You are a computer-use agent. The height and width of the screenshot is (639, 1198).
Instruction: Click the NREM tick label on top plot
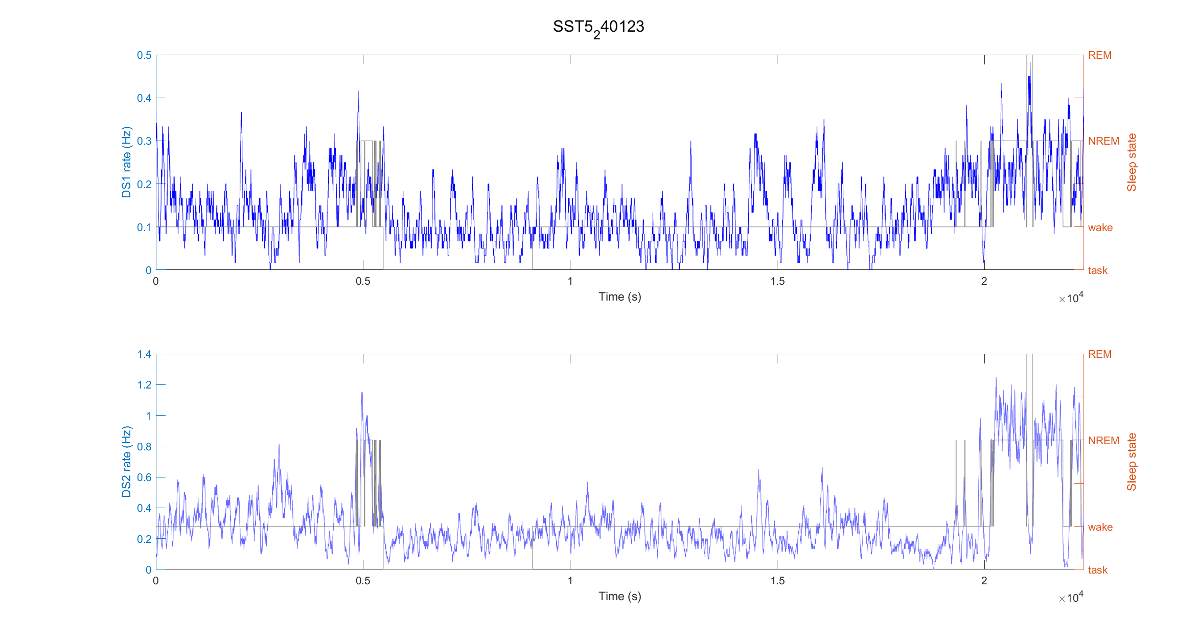[1103, 141]
